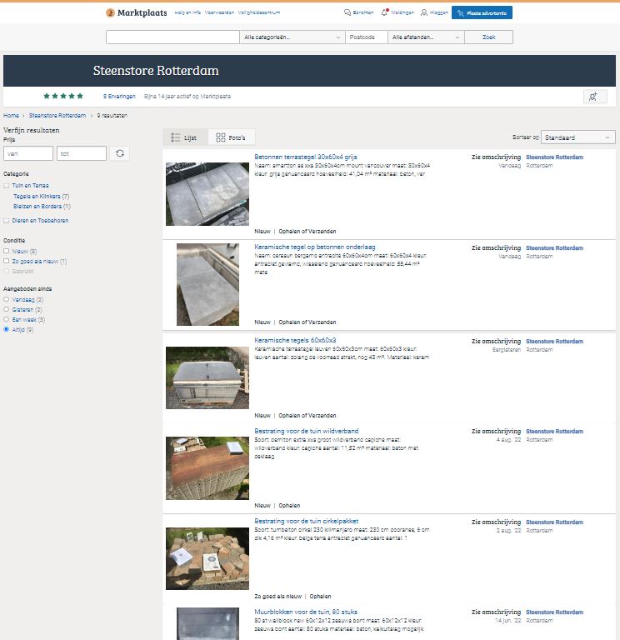The height and width of the screenshot is (640, 620).
Task: Reset the price filter refresh icon
Action: point(120,153)
